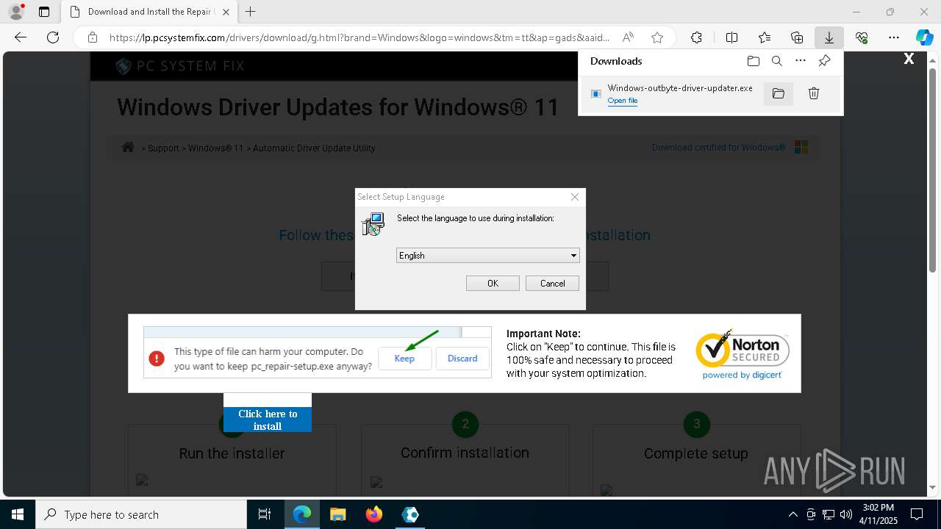Open Browser essentials heart icon

[x=862, y=37]
